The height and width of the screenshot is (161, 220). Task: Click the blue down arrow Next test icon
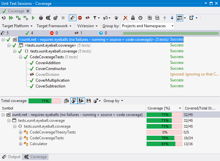172,18
